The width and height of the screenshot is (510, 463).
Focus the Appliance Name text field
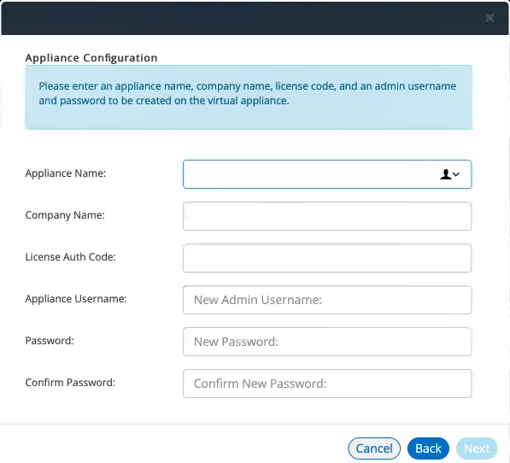click(x=327, y=174)
